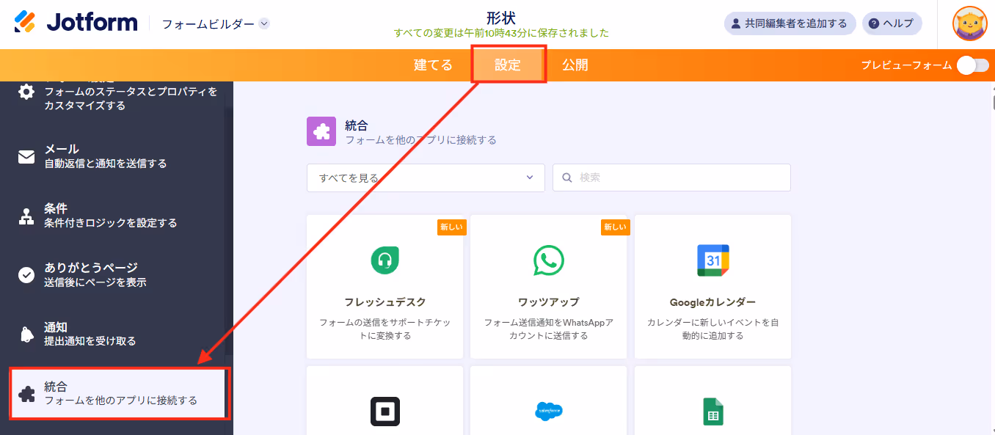Click the sidebar vertical scrollbar
The height and width of the screenshot is (435, 995).
tap(229, 231)
